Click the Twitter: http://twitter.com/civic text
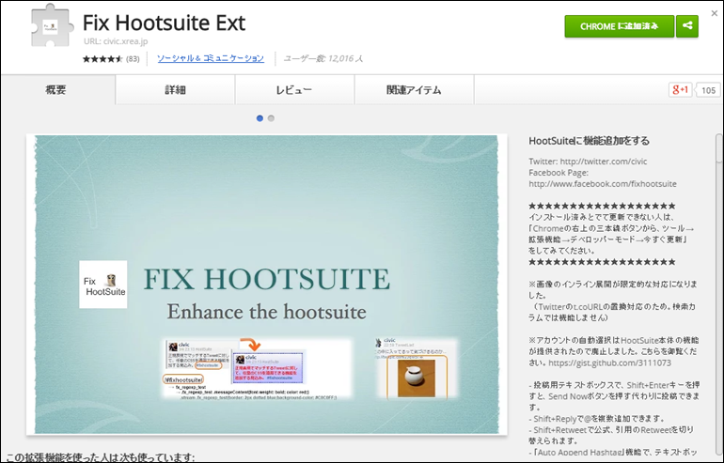Screen dimensions: 724x463 [x=588, y=162]
